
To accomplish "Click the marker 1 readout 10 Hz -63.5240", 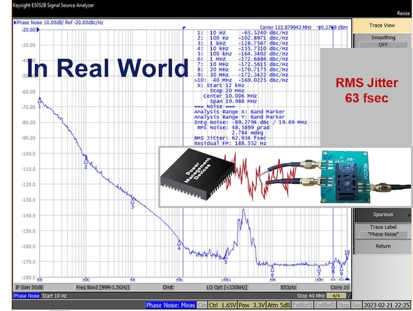I will tap(242, 33).
